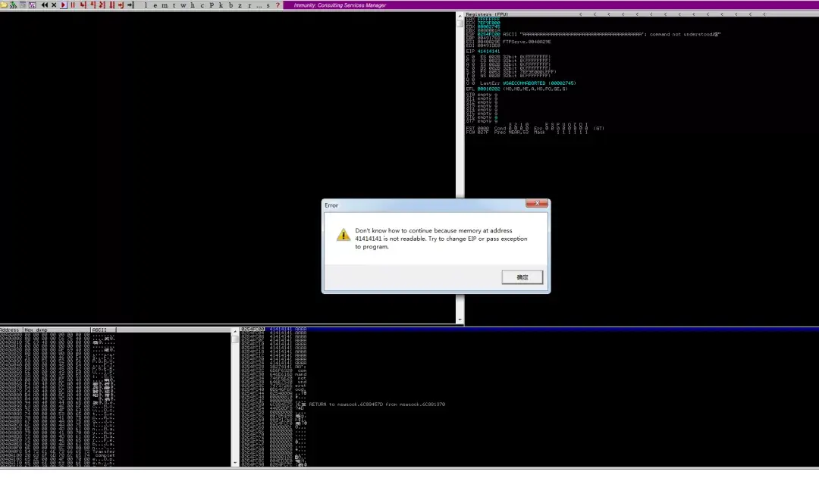Open Memory map via 'm' button
The image size is (819, 478).
pyautogui.click(x=165, y=5)
